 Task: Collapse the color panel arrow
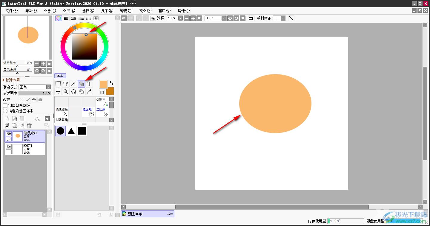coord(117,18)
